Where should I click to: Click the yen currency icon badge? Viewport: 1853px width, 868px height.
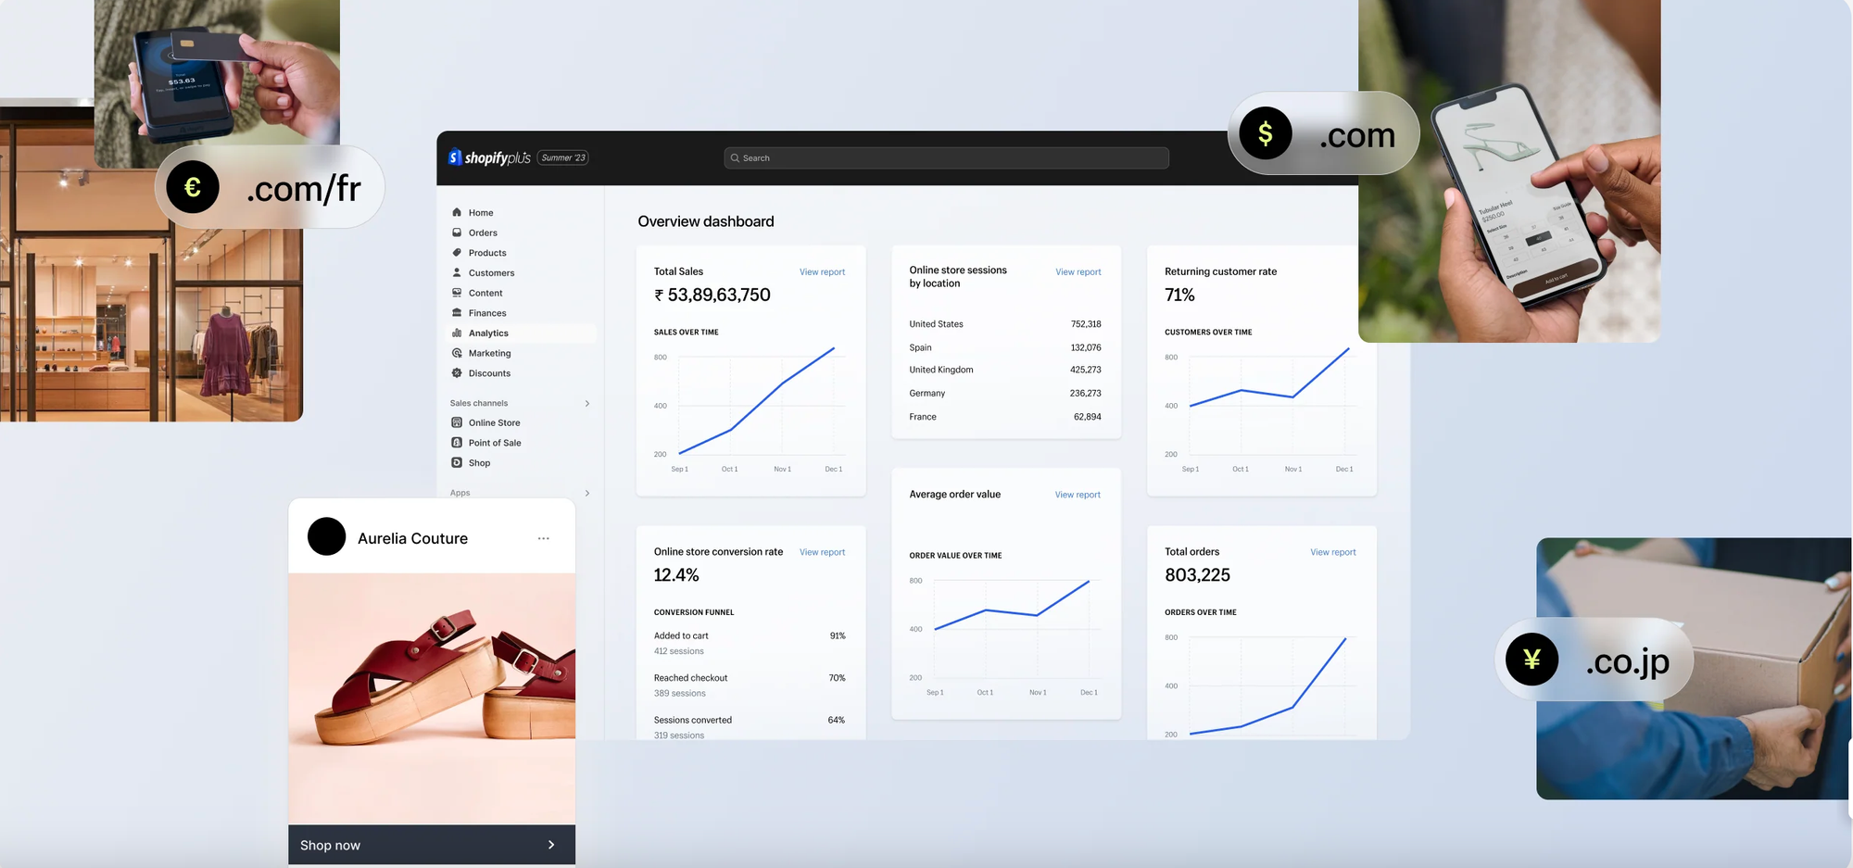coord(1532,660)
